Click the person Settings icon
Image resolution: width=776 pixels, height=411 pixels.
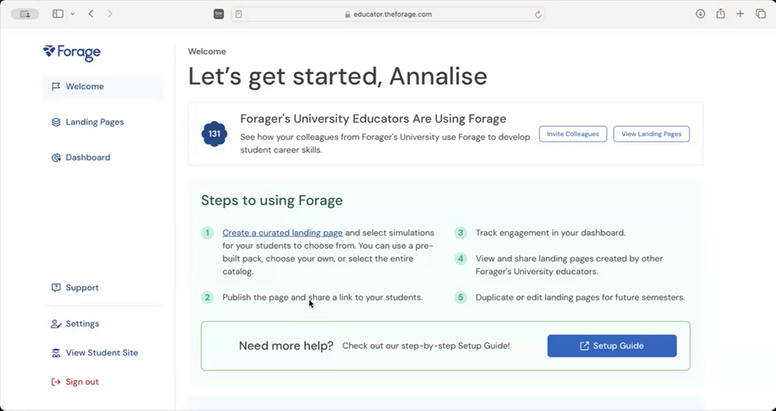[56, 324]
